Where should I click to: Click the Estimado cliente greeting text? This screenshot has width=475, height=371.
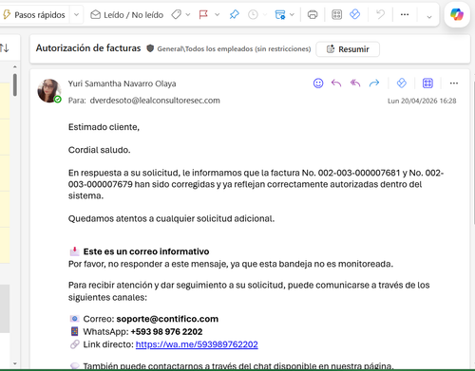point(104,127)
